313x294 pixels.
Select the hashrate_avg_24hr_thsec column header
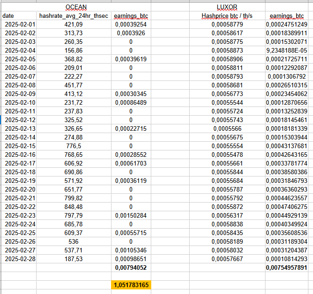tap(74, 16)
